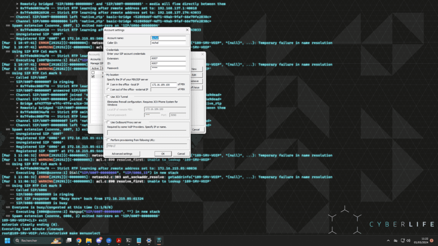Image resolution: width=438 pixels, height=246 pixels.
Task: Select I am out of the office radio button
Action: (107, 90)
